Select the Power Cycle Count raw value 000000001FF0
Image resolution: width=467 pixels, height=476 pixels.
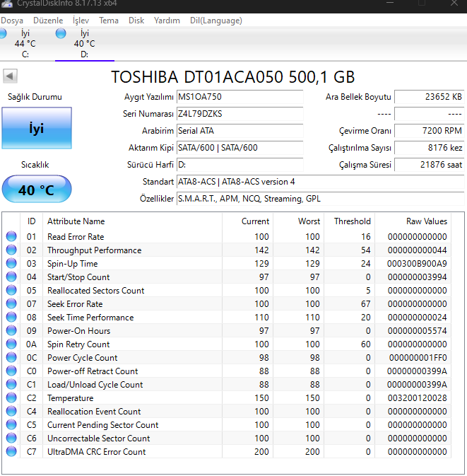418,358
